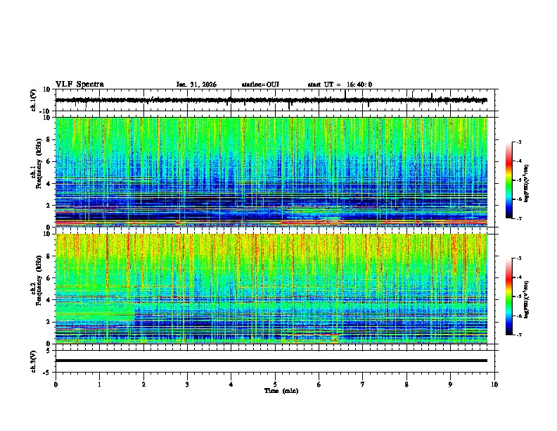Click the ch.2 color scale log(PSD) unit label
557x431 pixels.
pyautogui.click(x=527, y=299)
